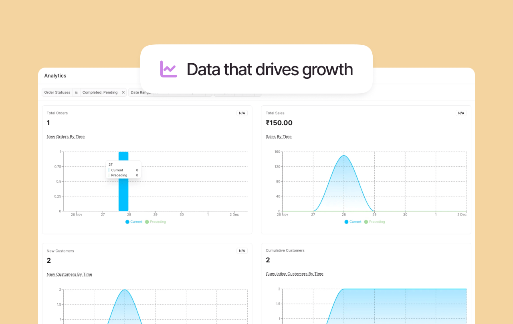Open the New Orders By Time report
Viewport: 513px width, 324px height.
[x=65, y=136]
